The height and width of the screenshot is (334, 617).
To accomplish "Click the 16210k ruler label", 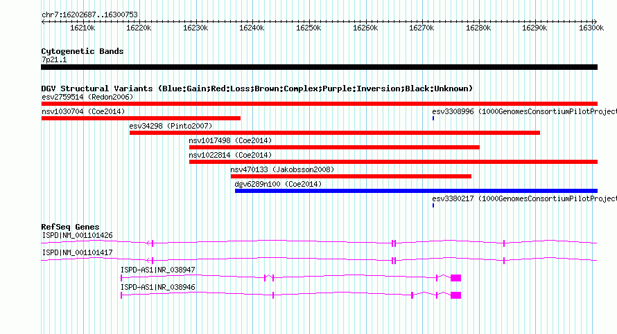I will [x=82, y=28].
